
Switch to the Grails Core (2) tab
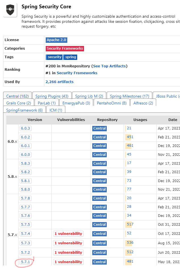[18, 103]
